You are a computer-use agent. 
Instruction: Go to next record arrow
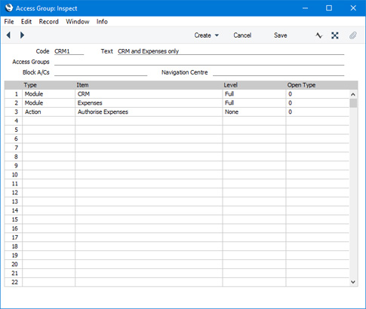click(x=22, y=35)
